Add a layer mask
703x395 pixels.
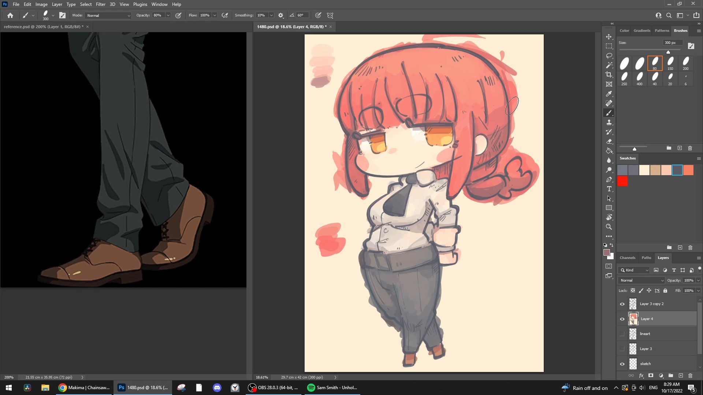pos(651,376)
